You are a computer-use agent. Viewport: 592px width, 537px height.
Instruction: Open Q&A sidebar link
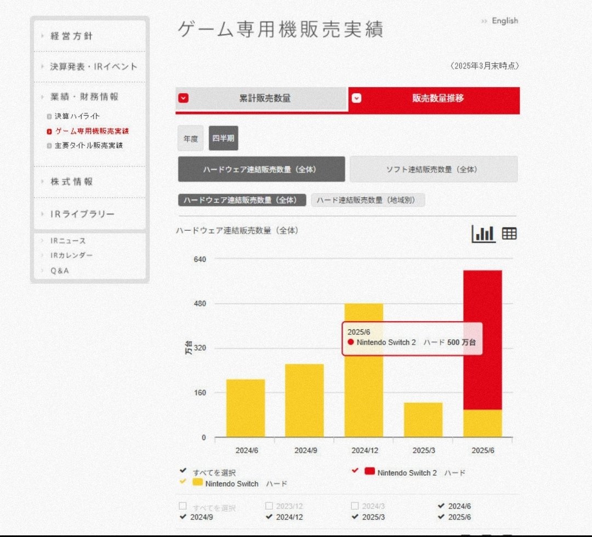[60, 271]
